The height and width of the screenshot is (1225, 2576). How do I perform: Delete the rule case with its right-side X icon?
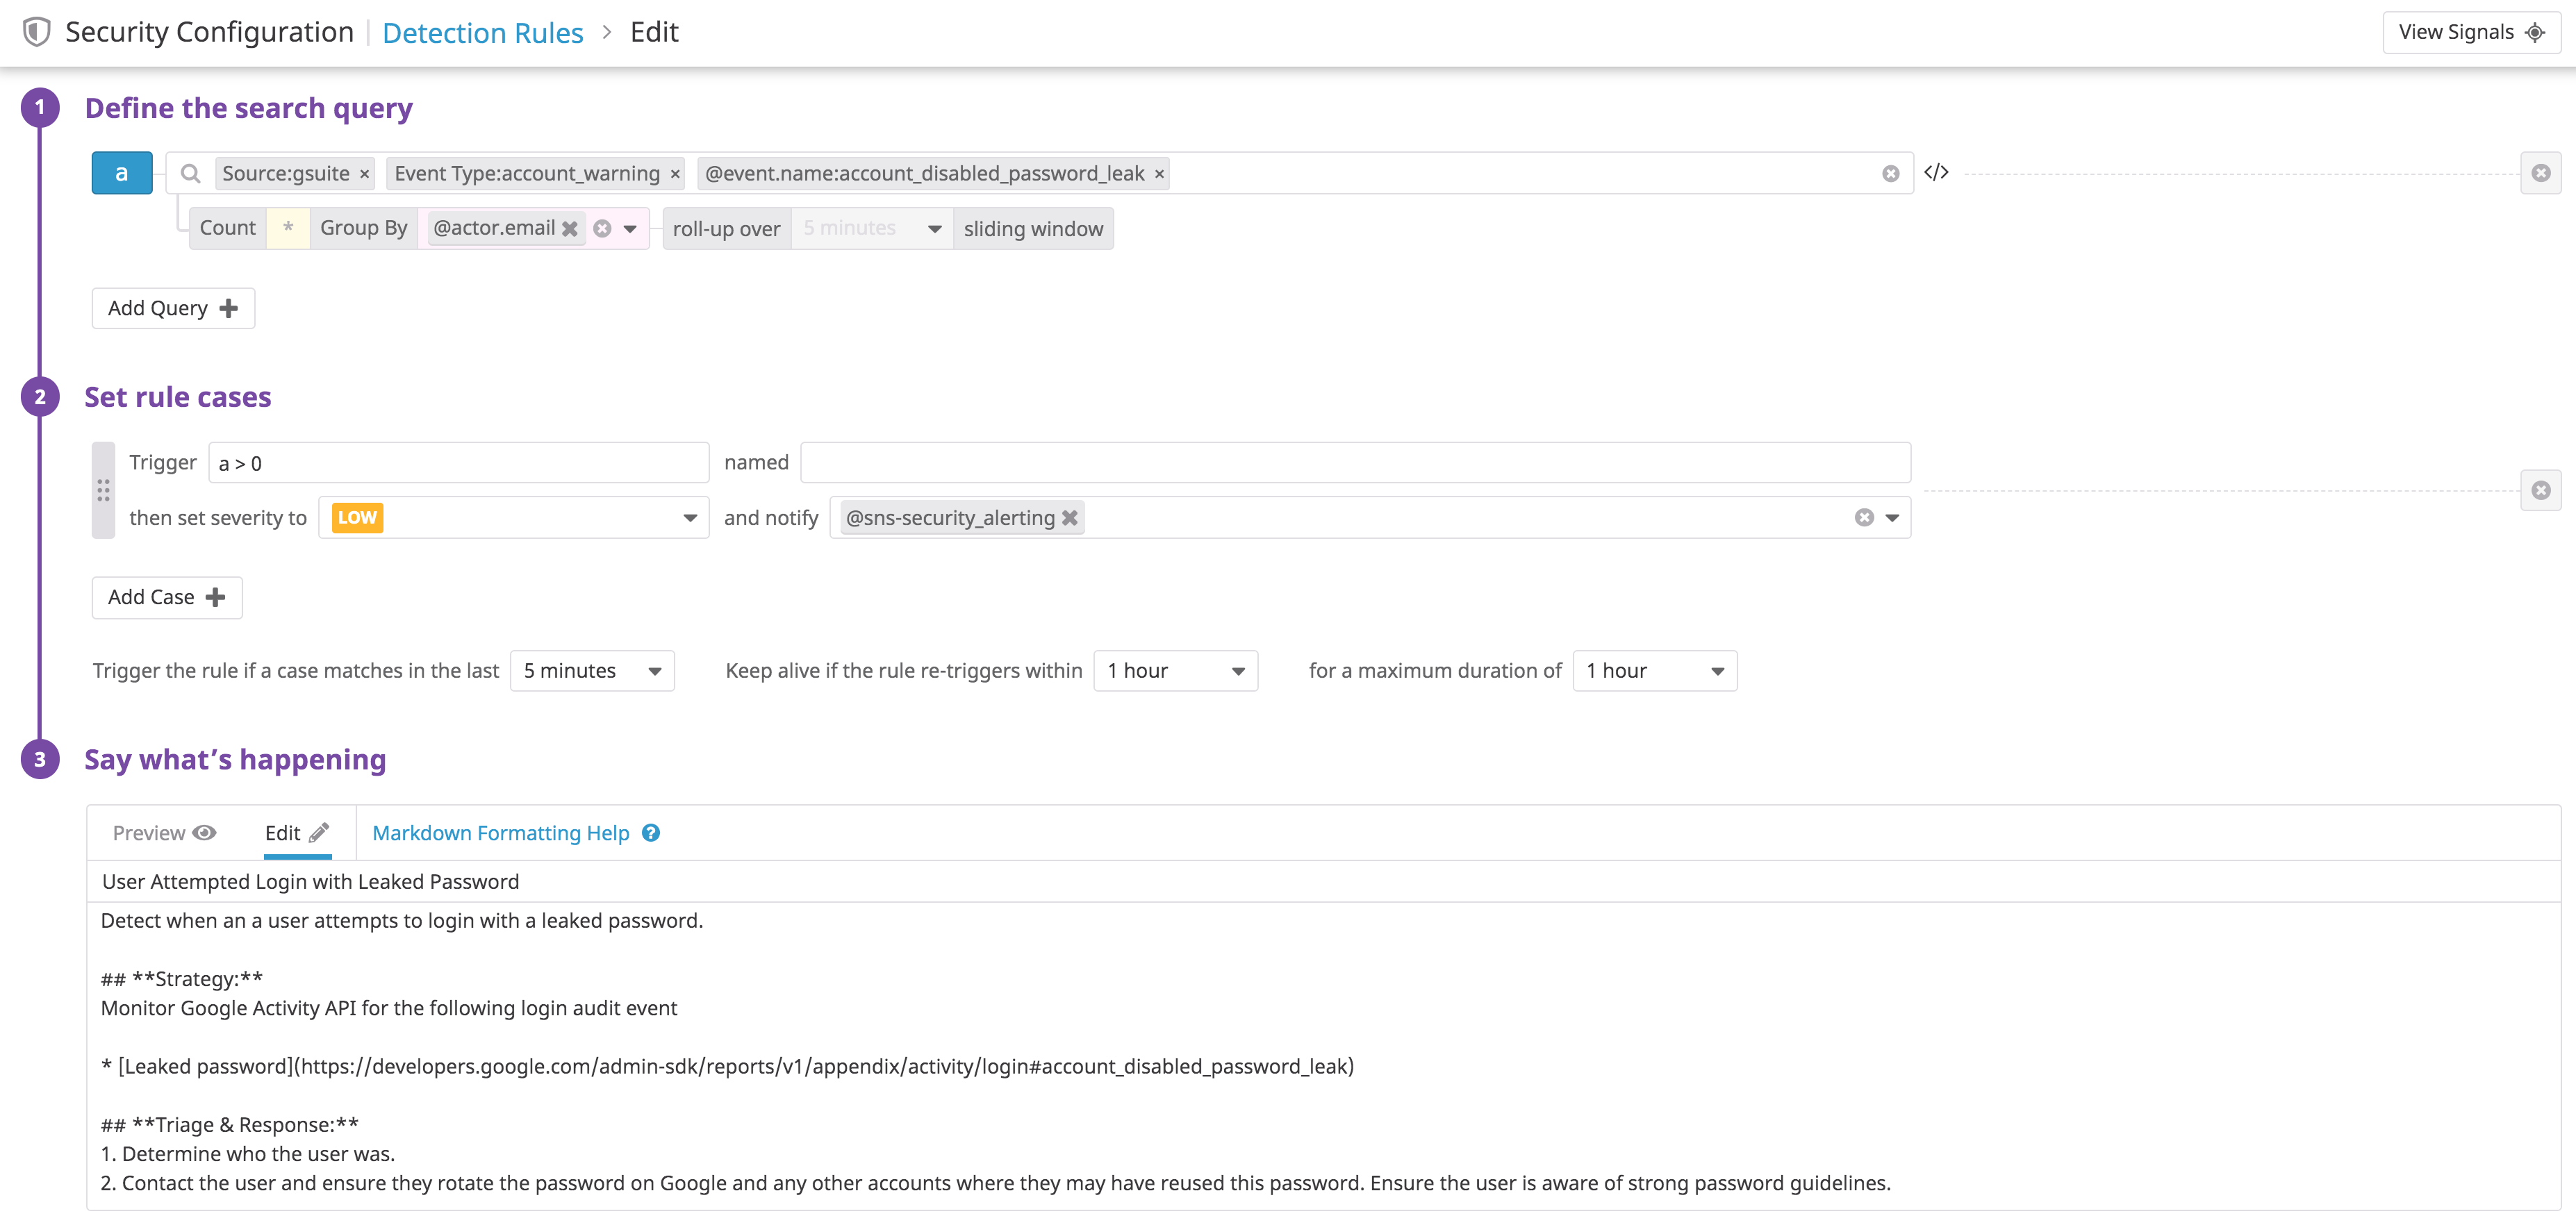pyautogui.click(x=2541, y=490)
